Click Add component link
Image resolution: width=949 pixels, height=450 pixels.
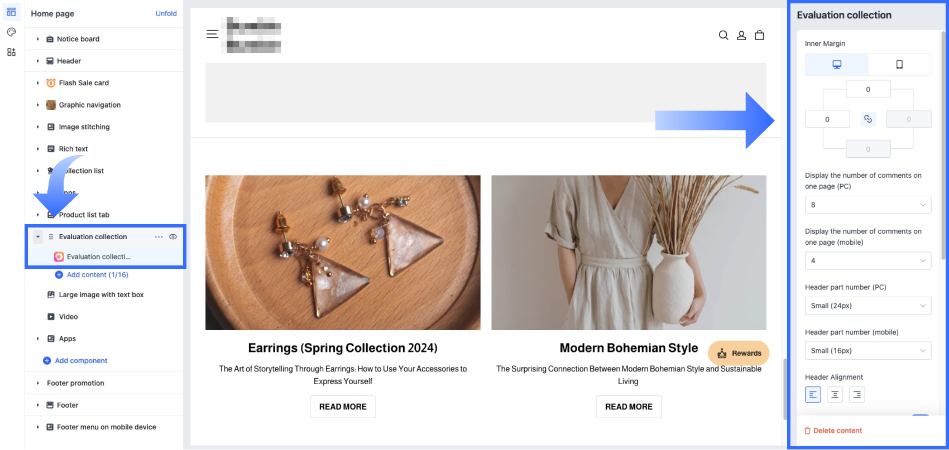[x=81, y=361]
